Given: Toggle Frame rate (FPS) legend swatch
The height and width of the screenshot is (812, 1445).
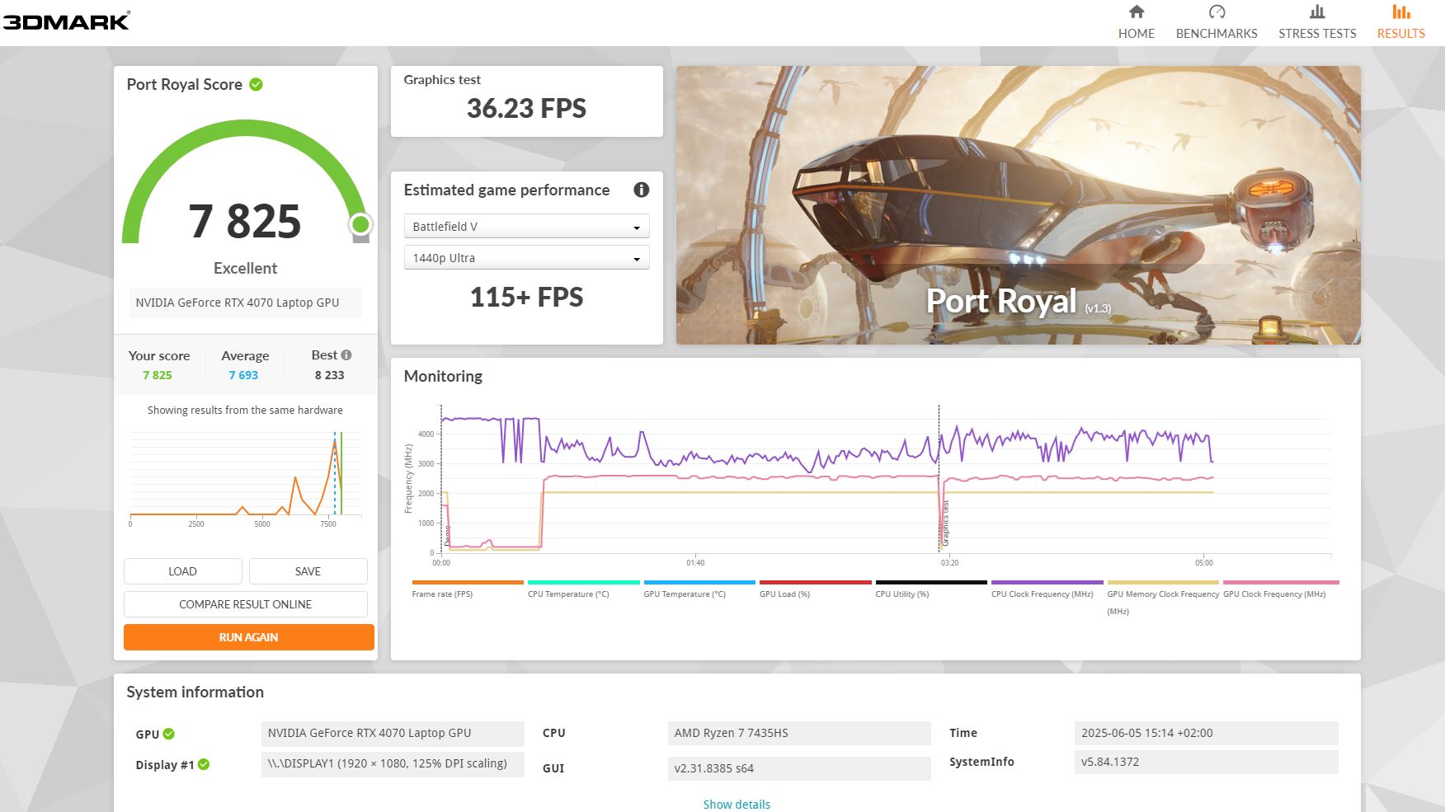Looking at the screenshot, I should 468,582.
